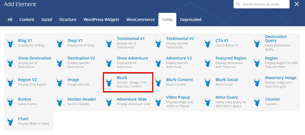Screen dimensions: 305x135
Task: Click the deer icon next to Video Popup
Action: (x=158, y=102)
